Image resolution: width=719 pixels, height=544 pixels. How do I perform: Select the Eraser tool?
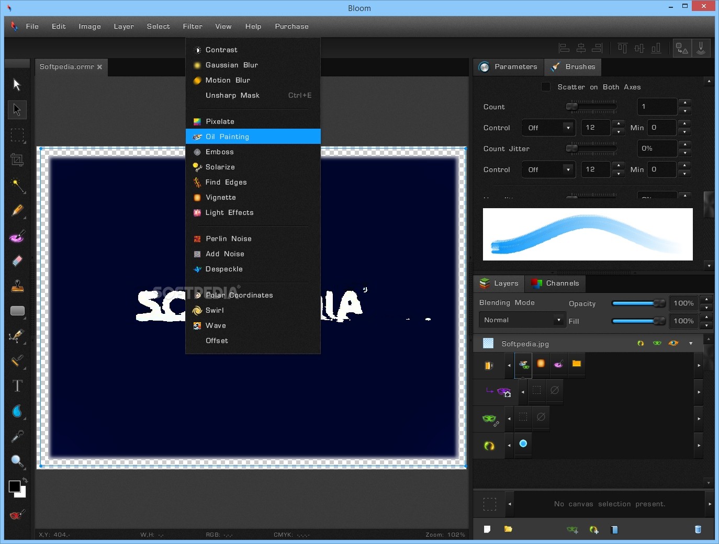(17, 260)
